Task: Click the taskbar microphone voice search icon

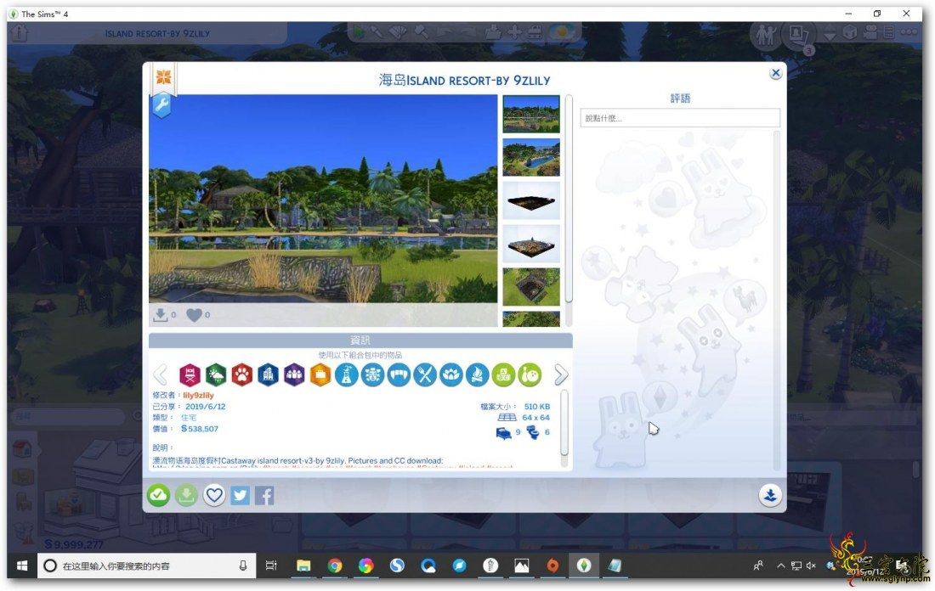Action: pyautogui.click(x=243, y=566)
